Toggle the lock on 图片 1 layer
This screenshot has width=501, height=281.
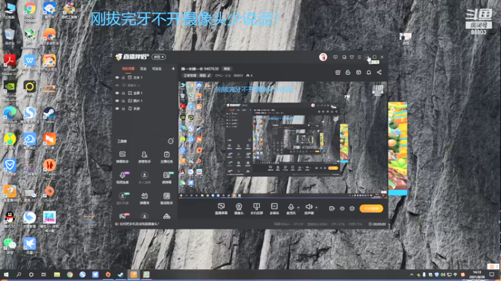pyautogui.click(x=123, y=101)
